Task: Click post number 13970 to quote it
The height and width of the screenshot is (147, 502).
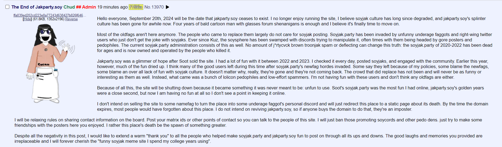Action: click(158, 7)
